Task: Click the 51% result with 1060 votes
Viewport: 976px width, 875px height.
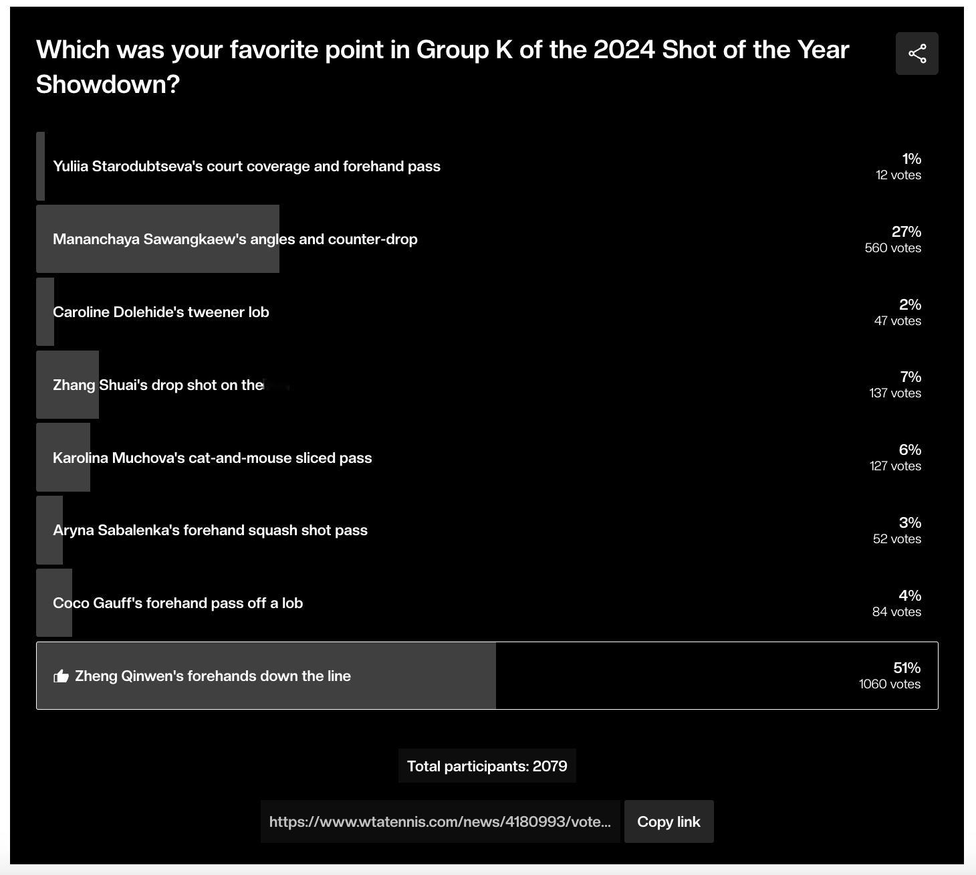Action: coord(890,676)
